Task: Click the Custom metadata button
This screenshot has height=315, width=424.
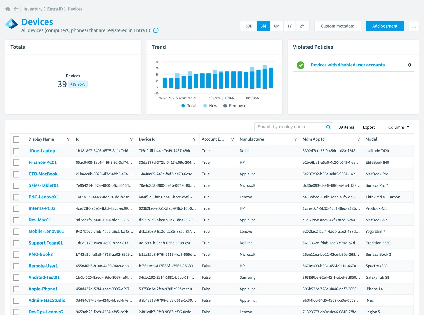Action: pyautogui.click(x=338, y=26)
